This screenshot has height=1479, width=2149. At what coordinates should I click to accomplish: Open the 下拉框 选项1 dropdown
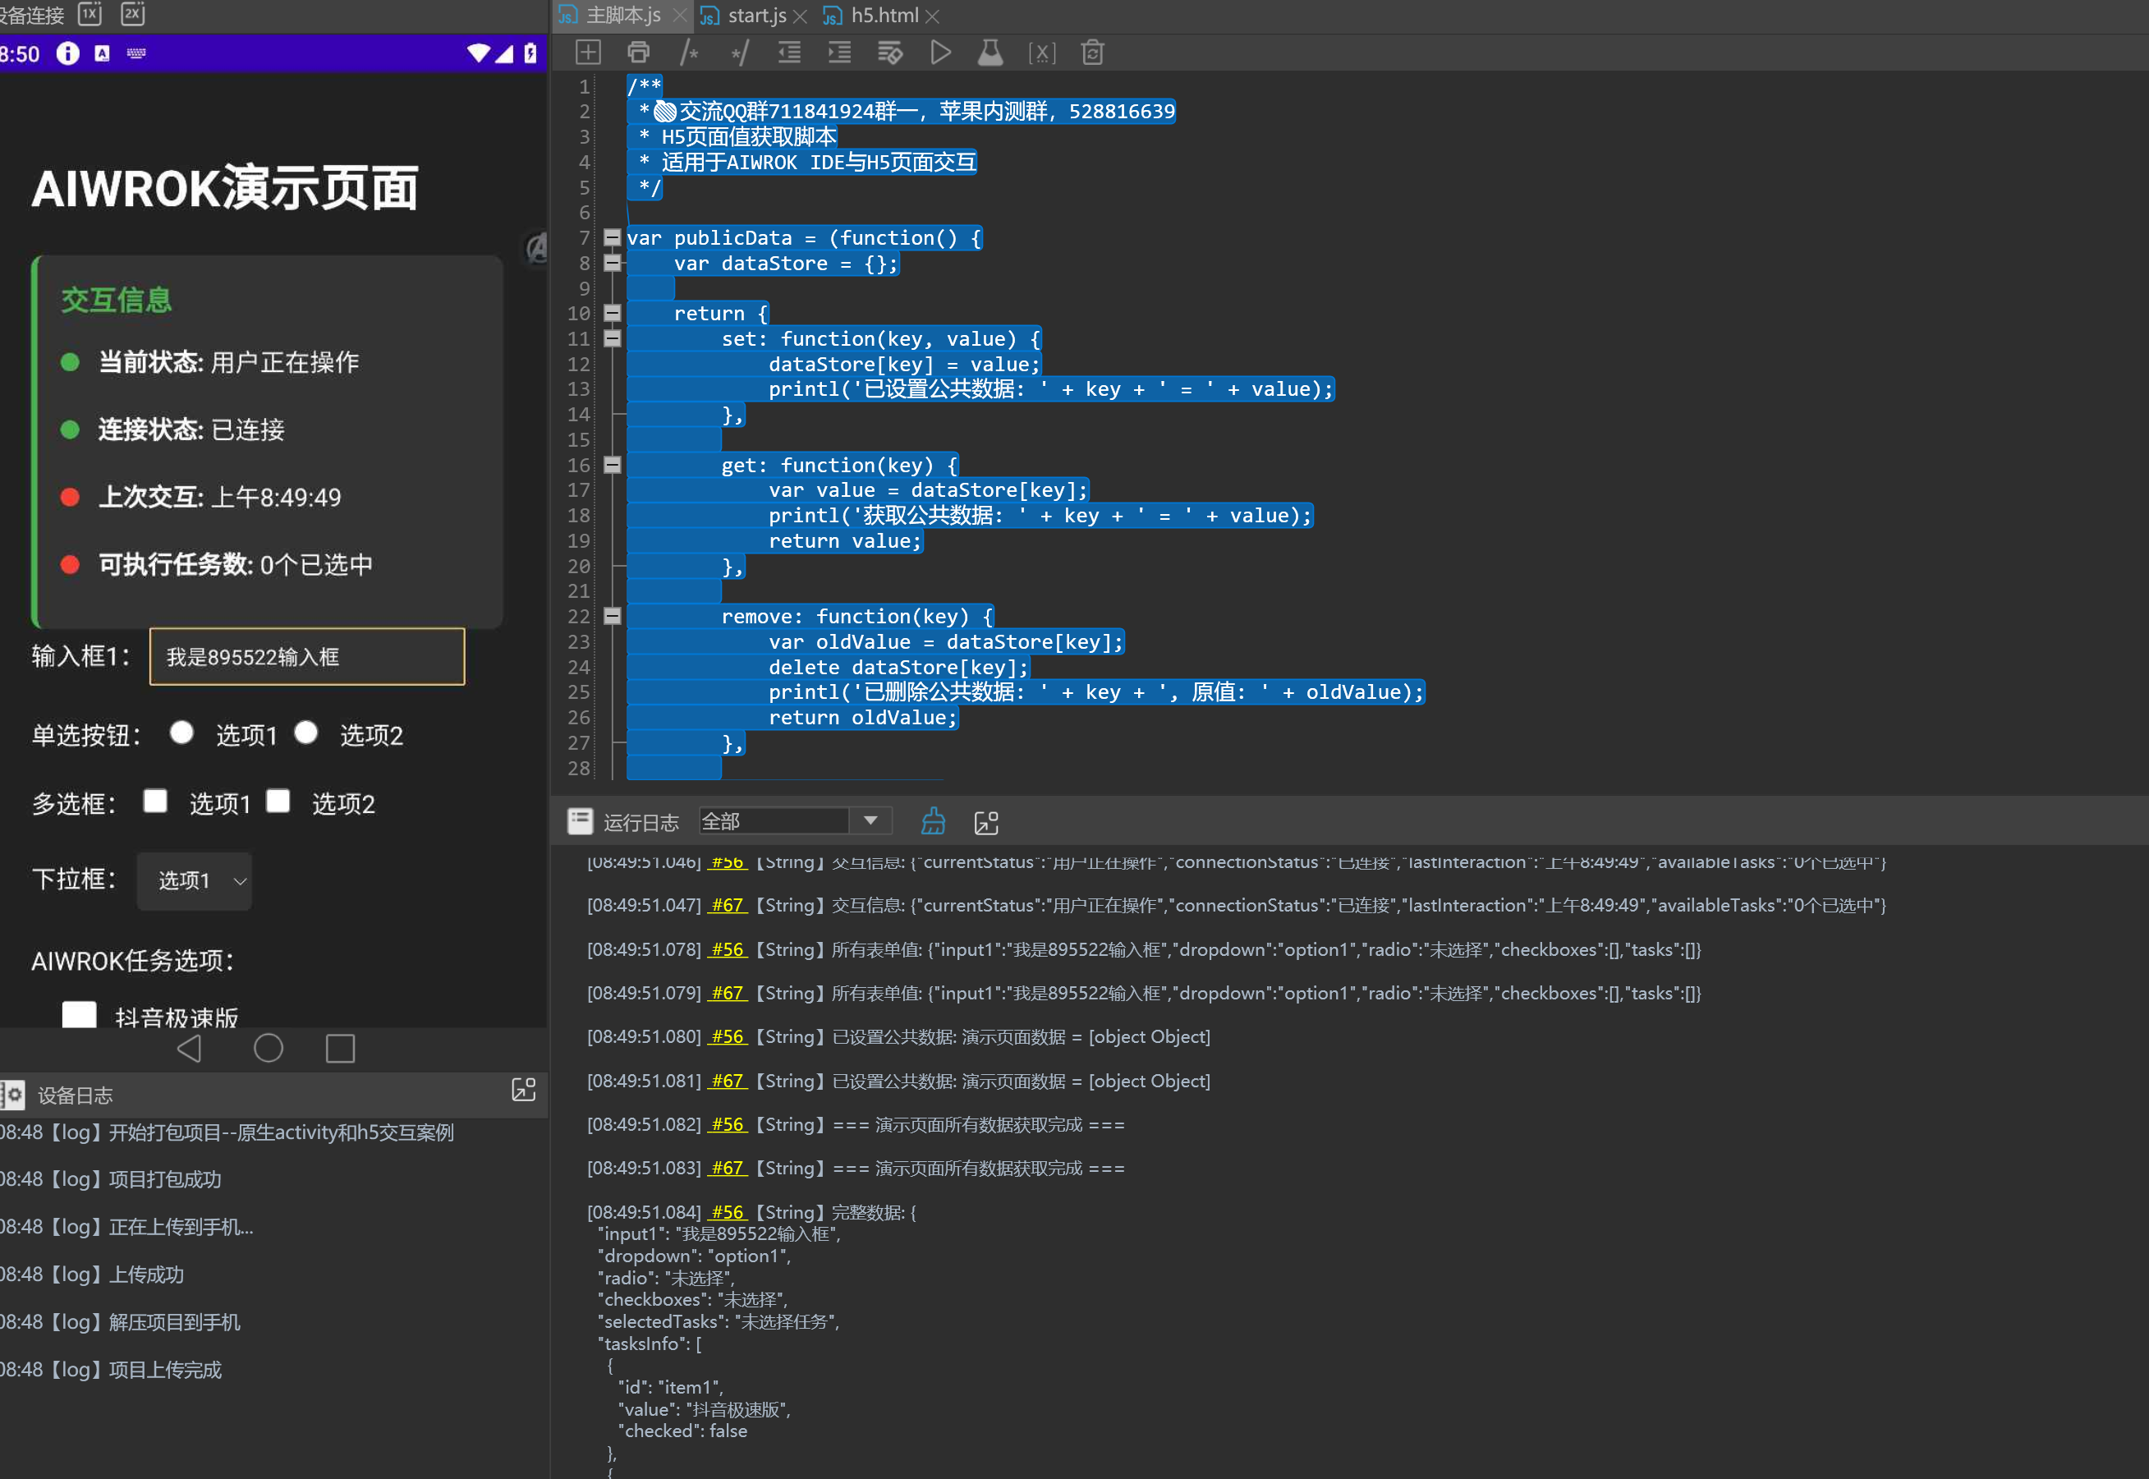pos(195,880)
